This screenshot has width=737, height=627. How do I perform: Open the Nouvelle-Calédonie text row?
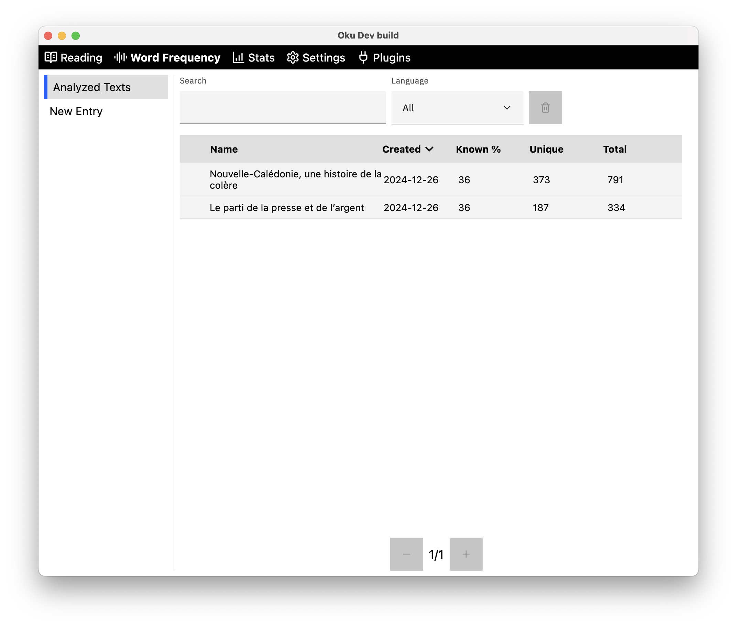coord(295,179)
